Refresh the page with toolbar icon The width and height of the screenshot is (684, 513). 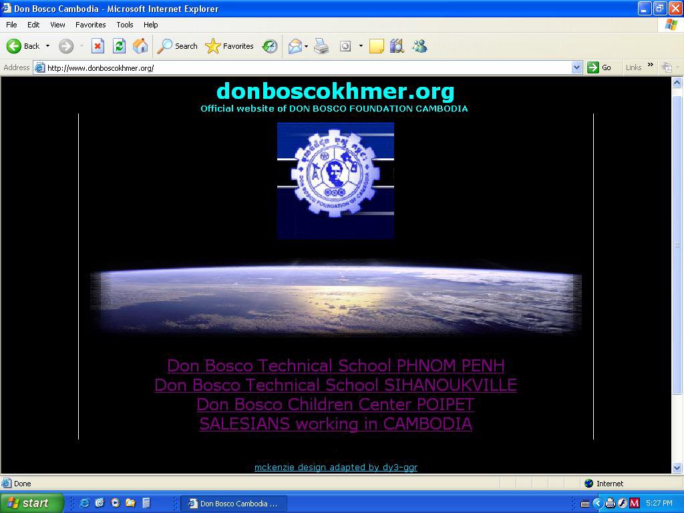point(119,46)
